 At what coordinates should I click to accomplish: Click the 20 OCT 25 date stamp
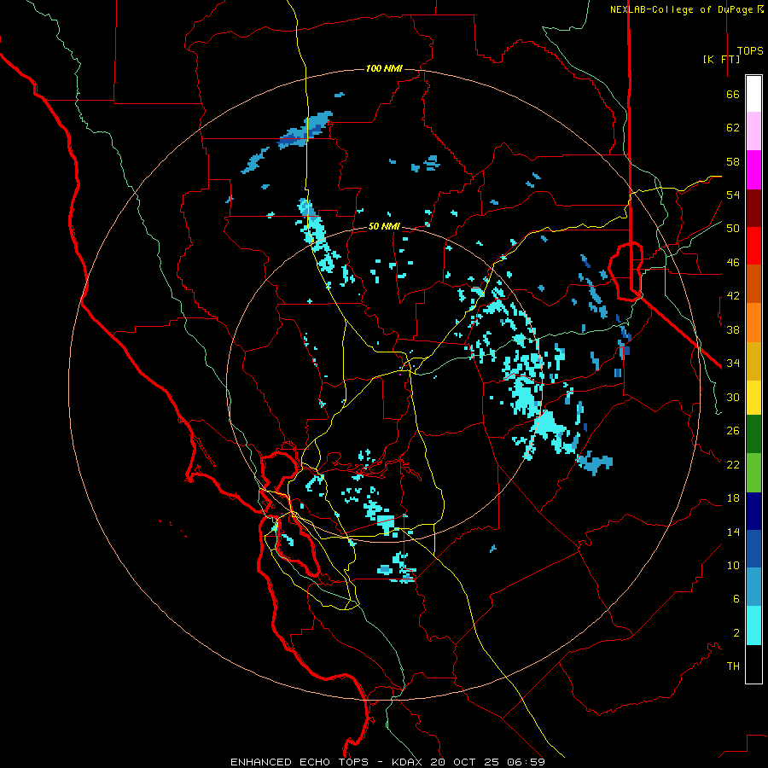click(466, 762)
